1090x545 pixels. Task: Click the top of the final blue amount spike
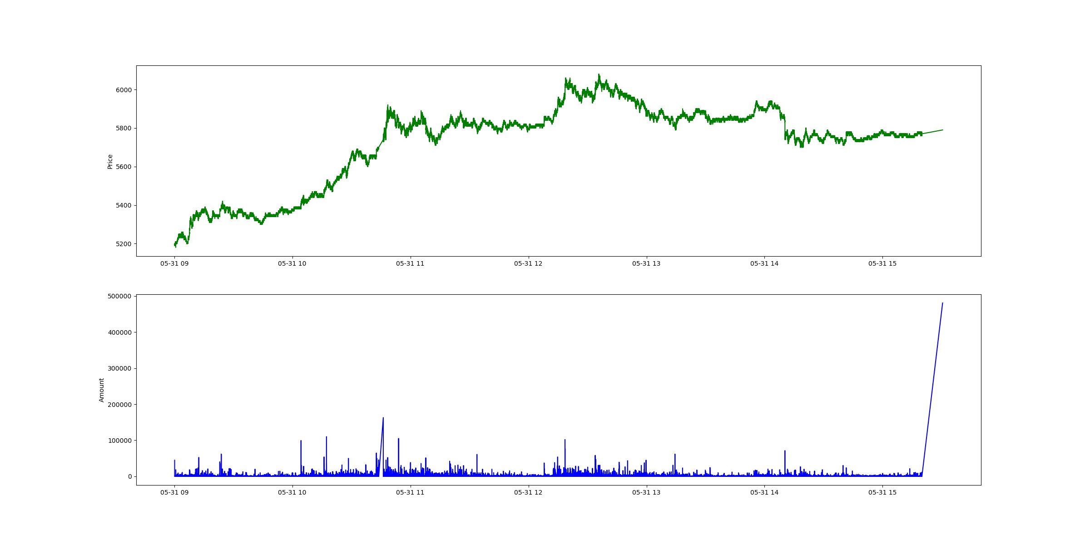point(942,303)
